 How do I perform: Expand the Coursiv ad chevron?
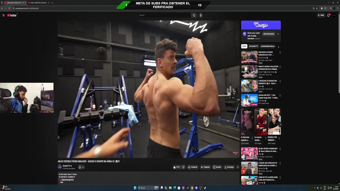point(278,34)
